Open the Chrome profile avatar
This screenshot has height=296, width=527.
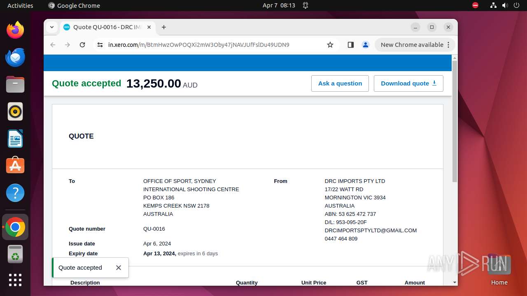coord(366,45)
